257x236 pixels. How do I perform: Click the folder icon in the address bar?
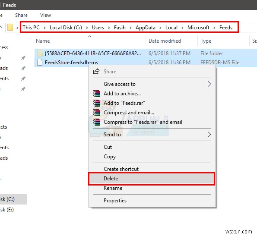(x=10, y=27)
